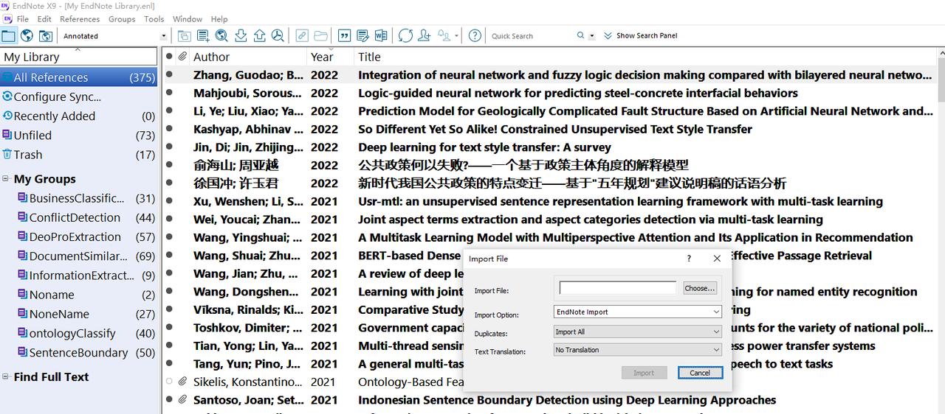This screenshot has width=945, height=414.
Task: Click the Choose... button
Action: (699, 288)
